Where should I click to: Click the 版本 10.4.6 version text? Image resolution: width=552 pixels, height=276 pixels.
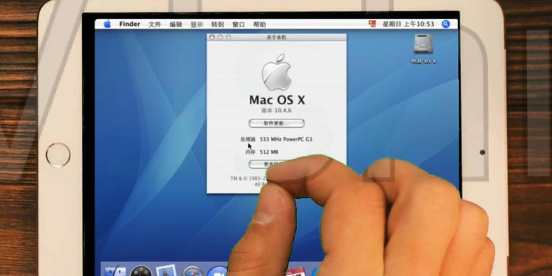(277, 110)
